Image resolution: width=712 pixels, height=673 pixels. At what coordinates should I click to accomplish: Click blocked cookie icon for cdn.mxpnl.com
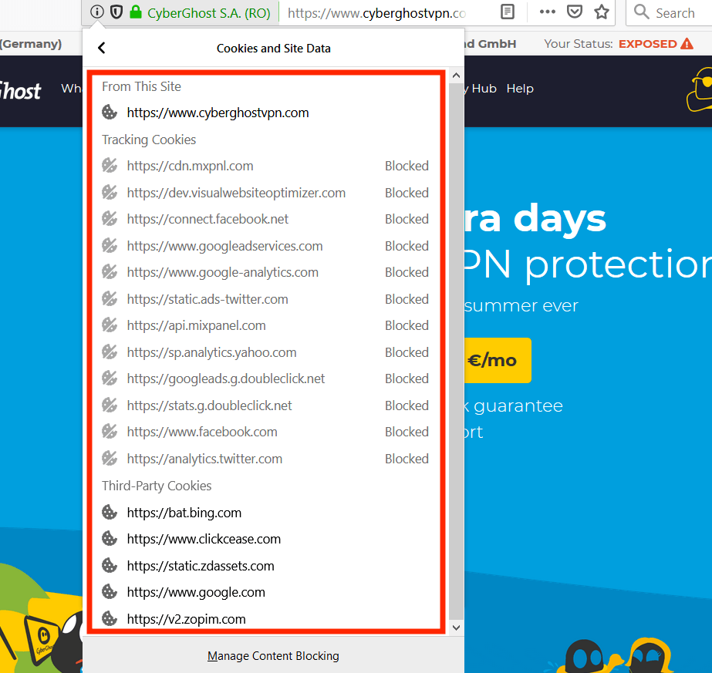110,166
